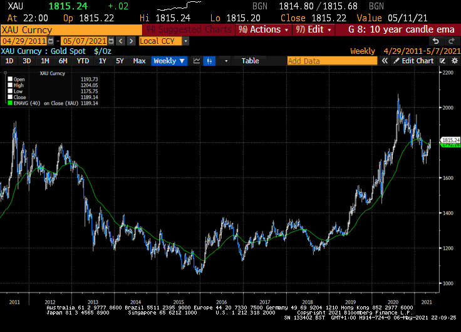
Task: Shift date range forward with right arrow
Action: click(131, 41)
